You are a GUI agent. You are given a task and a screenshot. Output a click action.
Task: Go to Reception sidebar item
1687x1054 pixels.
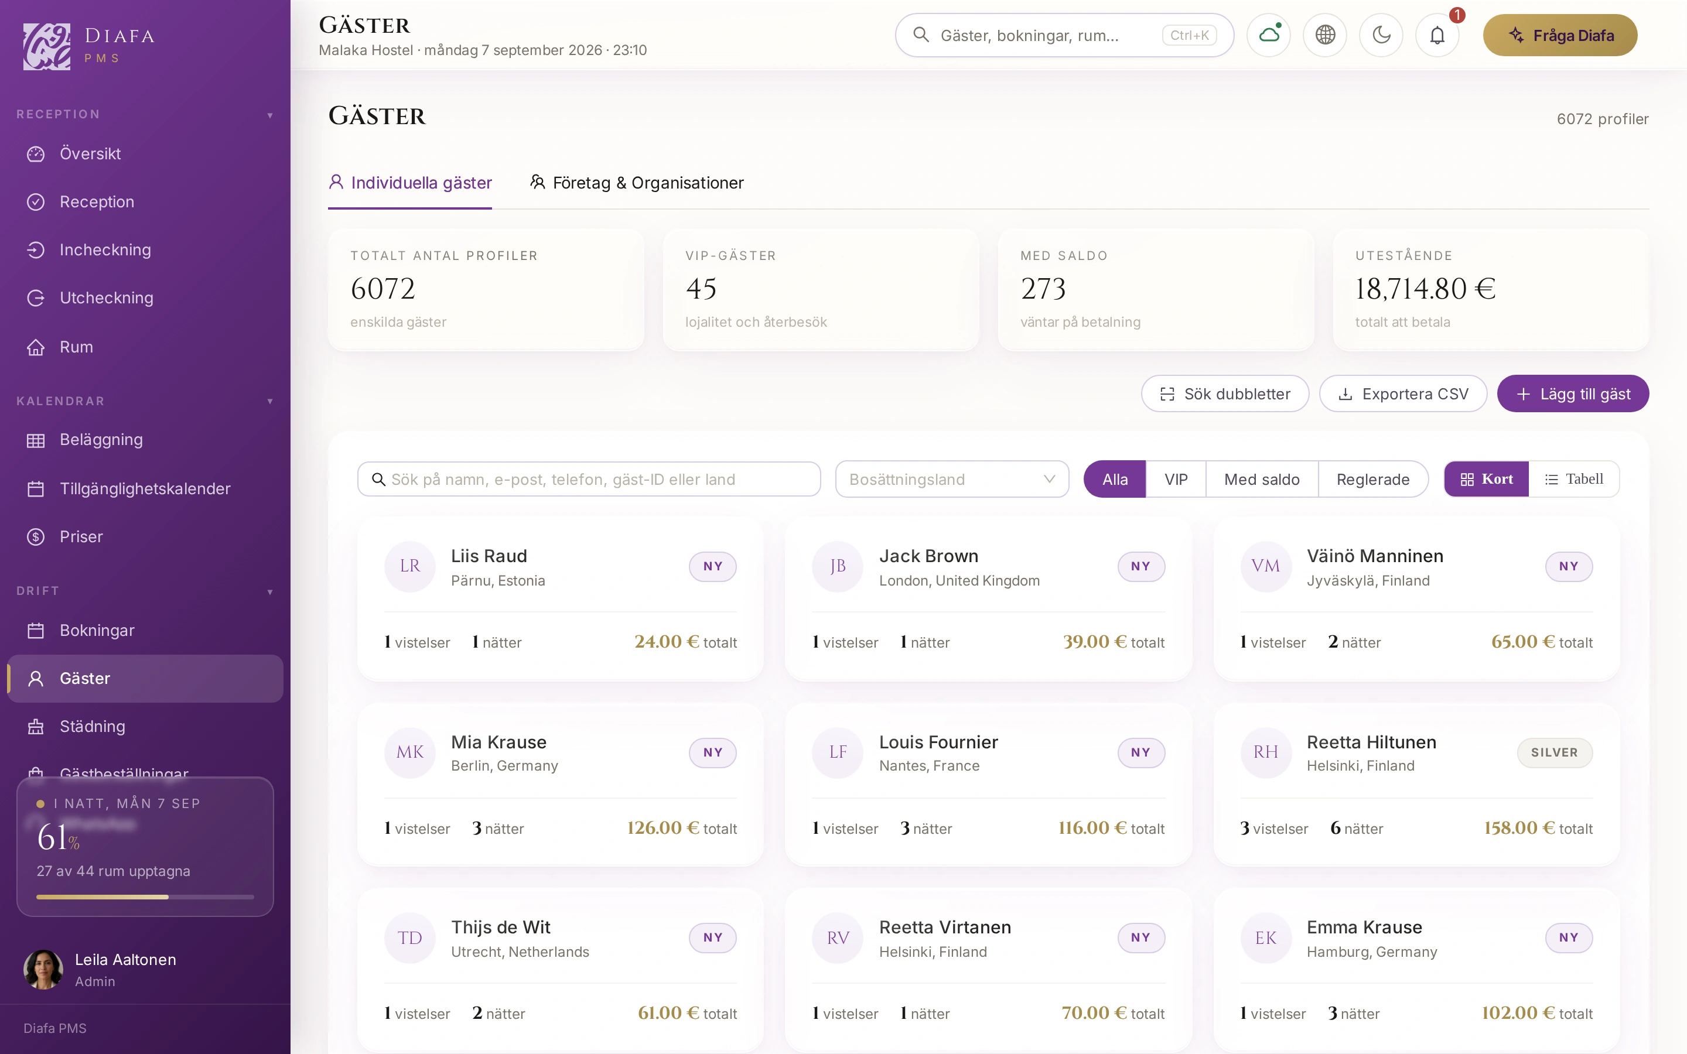[x=145, y=201]
